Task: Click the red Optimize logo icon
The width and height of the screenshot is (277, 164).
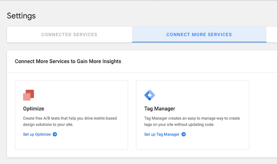Action: 29,95
